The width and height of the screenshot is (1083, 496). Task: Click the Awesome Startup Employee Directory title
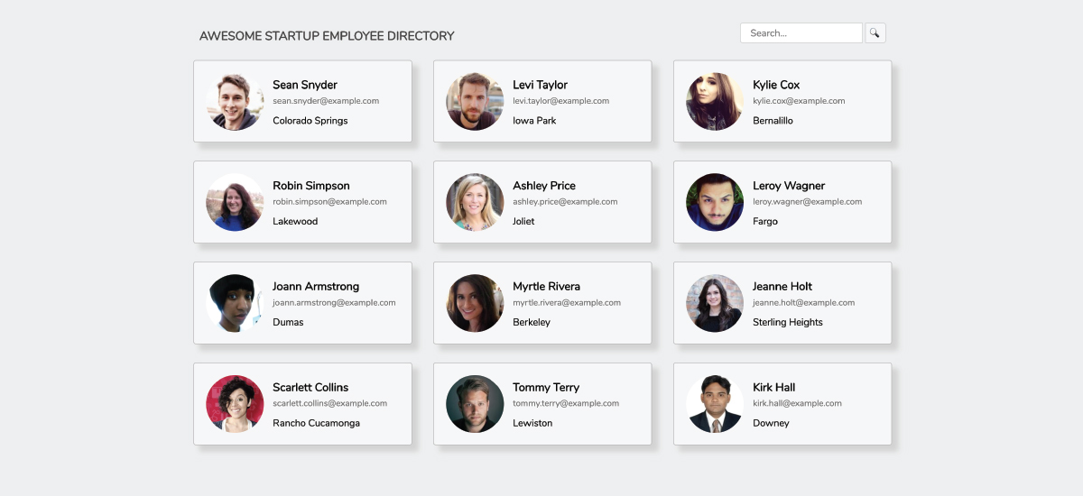pos(327,36)
